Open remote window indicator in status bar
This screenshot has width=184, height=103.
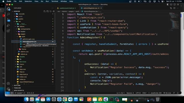point(7,93)
